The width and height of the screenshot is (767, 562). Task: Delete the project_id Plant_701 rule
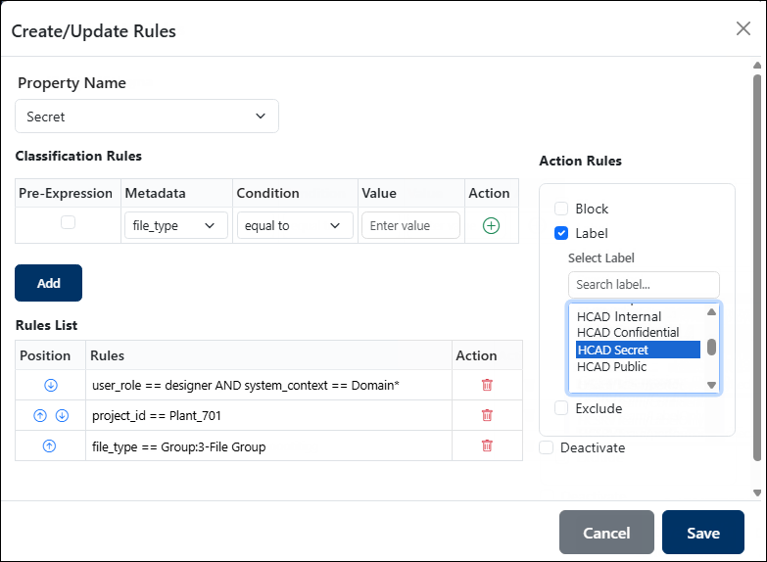487,415
